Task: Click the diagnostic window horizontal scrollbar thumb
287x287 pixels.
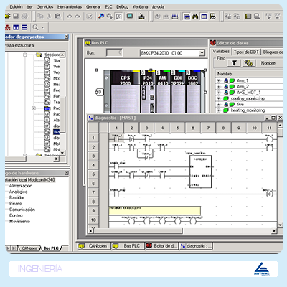Action: pyautogui.click(x=138, y=231)
